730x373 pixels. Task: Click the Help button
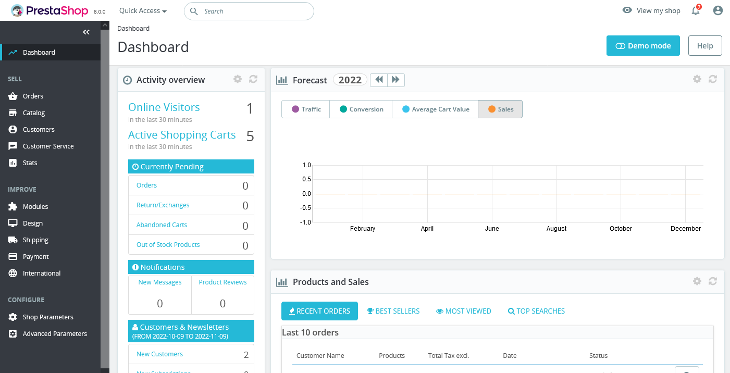tap(704, 46)
